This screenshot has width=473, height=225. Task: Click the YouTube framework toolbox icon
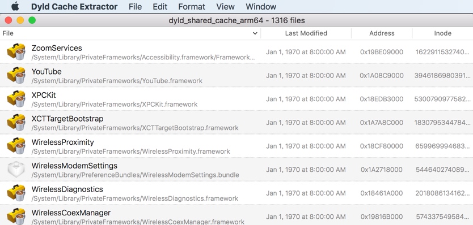point(16,75)
